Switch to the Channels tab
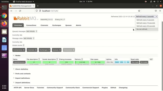 [44, 25]
